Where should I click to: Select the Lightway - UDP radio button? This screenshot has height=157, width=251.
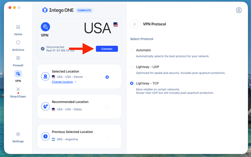132,67
